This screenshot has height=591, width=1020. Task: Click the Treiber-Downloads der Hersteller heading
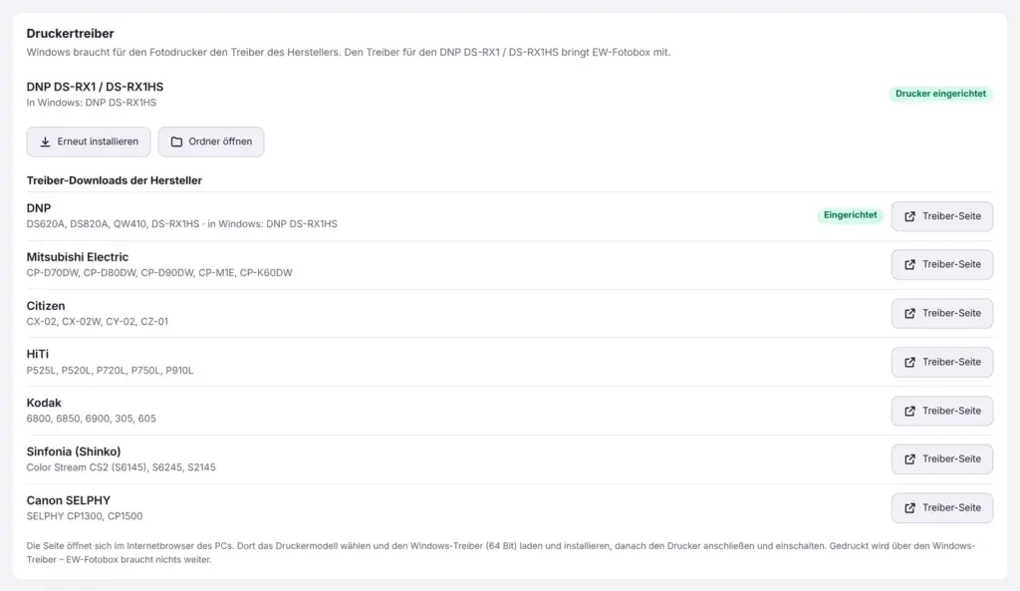tap(115, 181)
